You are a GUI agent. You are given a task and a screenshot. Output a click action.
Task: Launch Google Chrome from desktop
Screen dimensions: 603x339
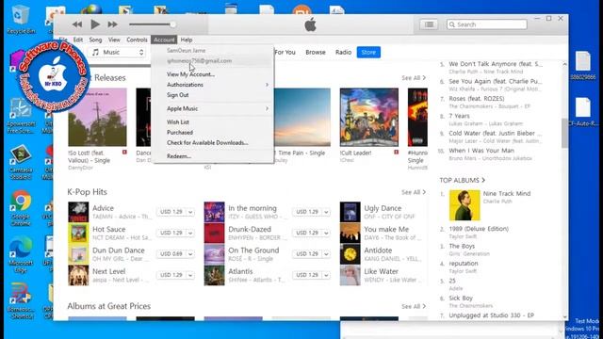click(x=21, y=208)
